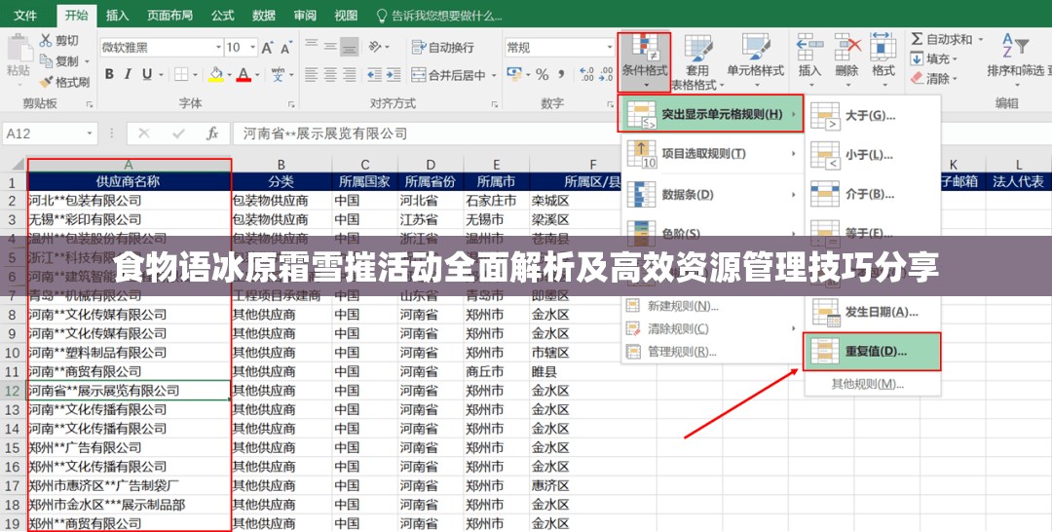
Task: Click the Italic (I) formatting icon
Action: (x=128, y=75)
